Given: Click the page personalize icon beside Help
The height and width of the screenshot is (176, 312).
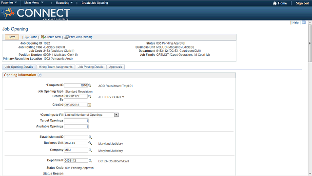Looking at the screenshot, I should pos(304,22).
